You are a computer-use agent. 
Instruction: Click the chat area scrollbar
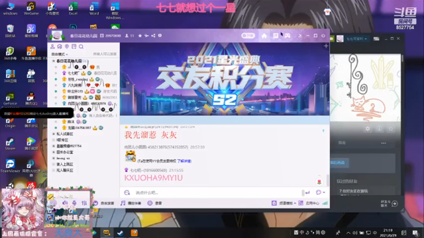click(x=328, y=180)
